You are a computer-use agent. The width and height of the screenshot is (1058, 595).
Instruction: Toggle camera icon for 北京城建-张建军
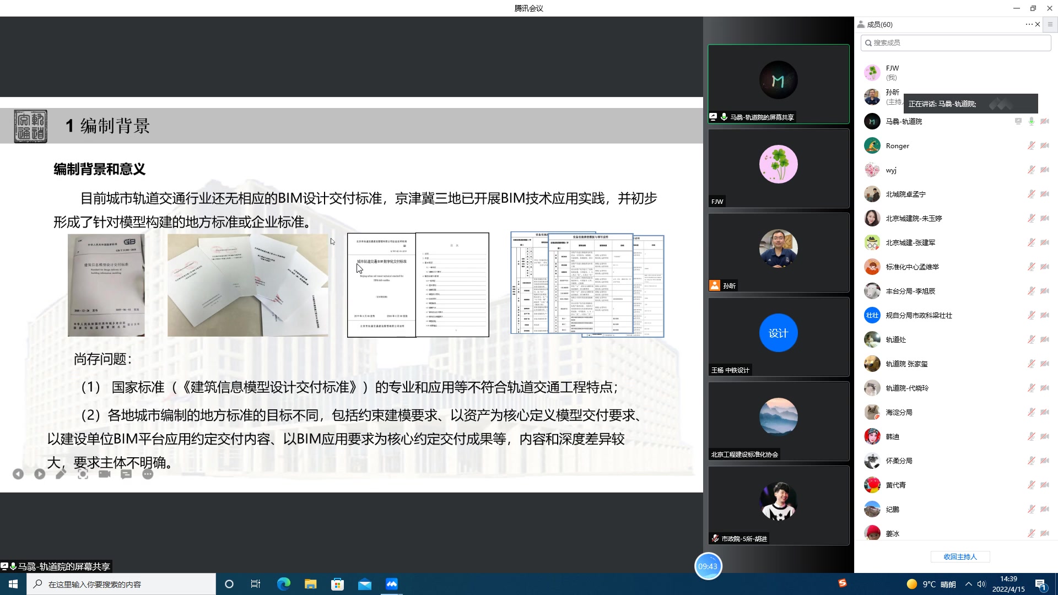[x=1045, y=242]
